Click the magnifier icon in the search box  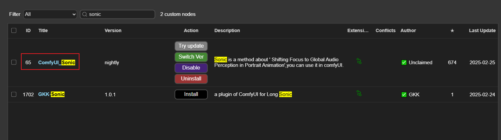85,15
